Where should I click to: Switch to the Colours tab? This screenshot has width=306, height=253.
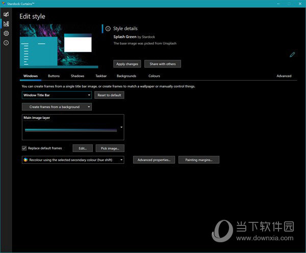coord(154,76)
